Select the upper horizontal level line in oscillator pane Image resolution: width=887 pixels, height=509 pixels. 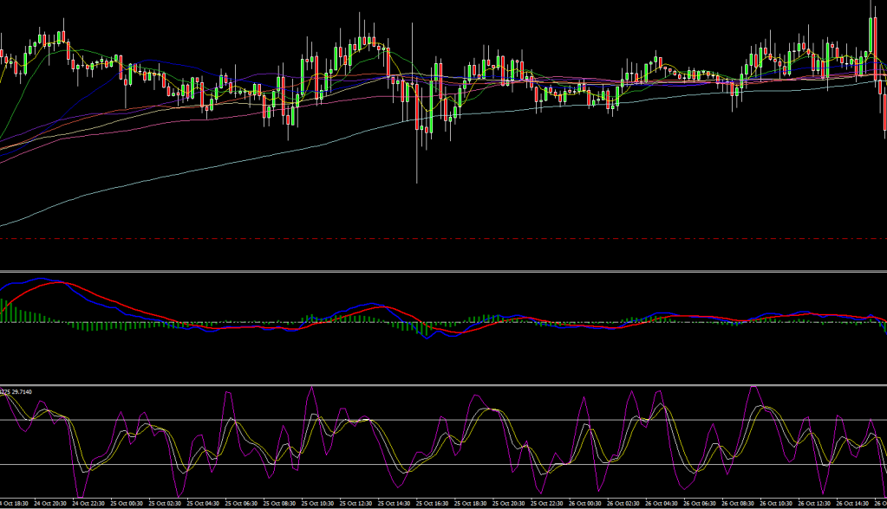(443, 421)
